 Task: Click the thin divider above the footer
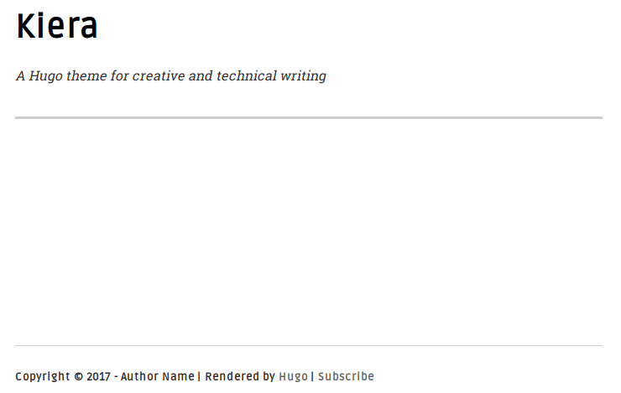point(309,345)
